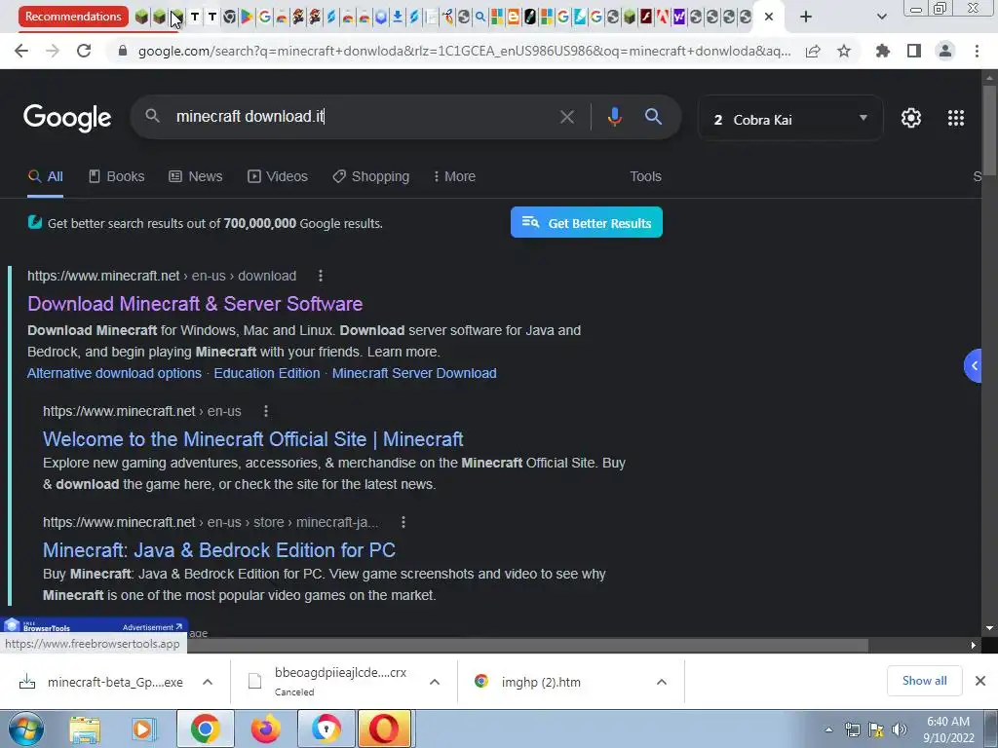Image resolution: width=998 pixels, height=748 pixels.
Task: Open options dots for minecraft.net en-us result
Action: point(266,411)
